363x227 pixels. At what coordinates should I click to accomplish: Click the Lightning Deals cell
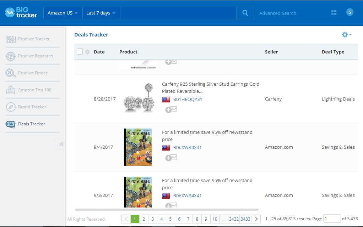click(338, 99)
